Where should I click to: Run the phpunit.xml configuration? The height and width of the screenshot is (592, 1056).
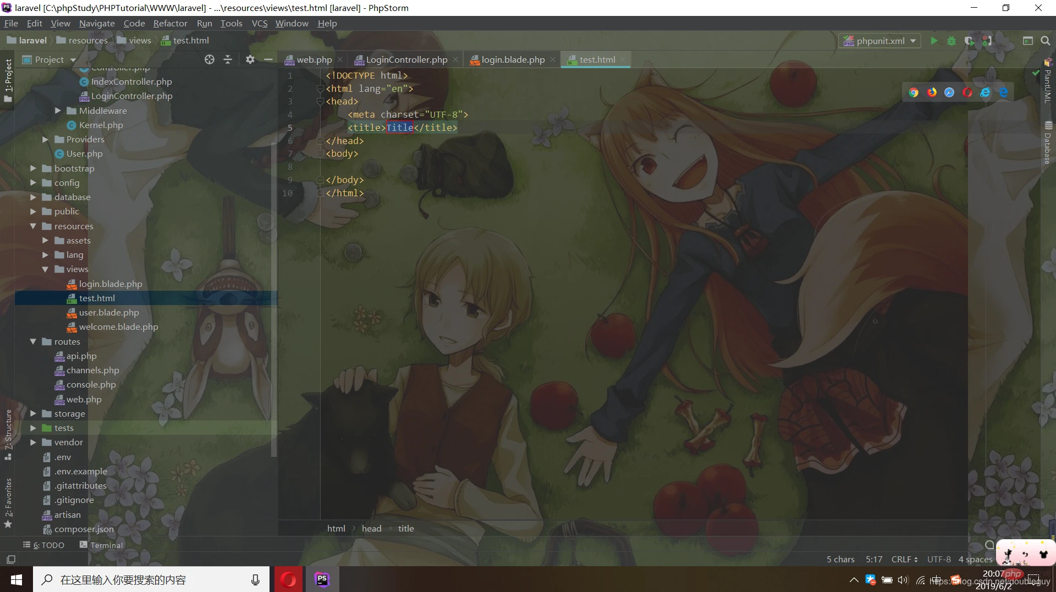pos(934,41)
